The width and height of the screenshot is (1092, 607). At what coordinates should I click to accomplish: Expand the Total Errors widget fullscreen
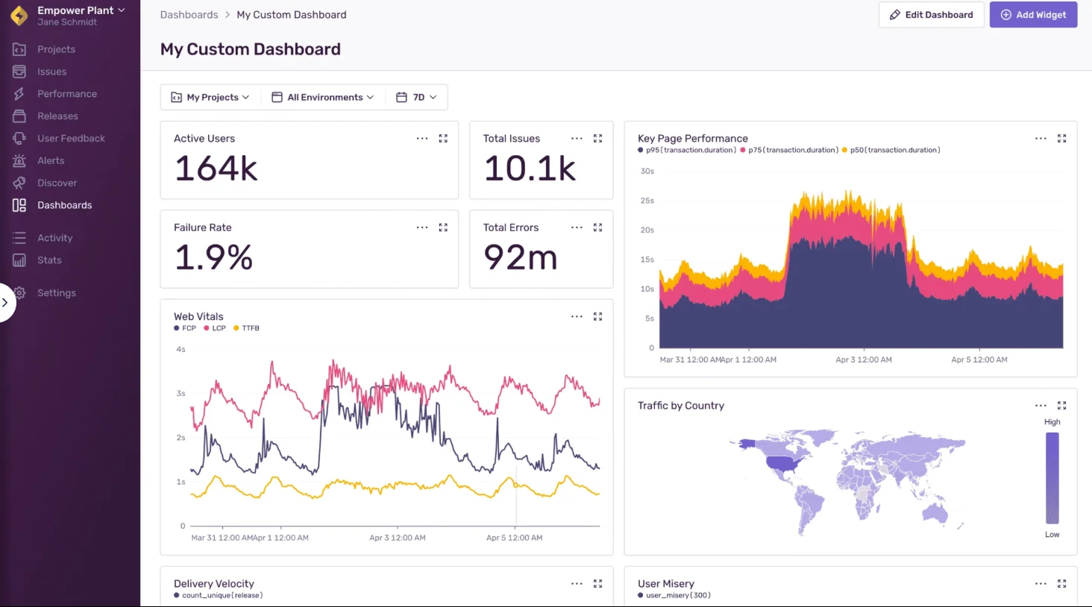coord(597,227)
